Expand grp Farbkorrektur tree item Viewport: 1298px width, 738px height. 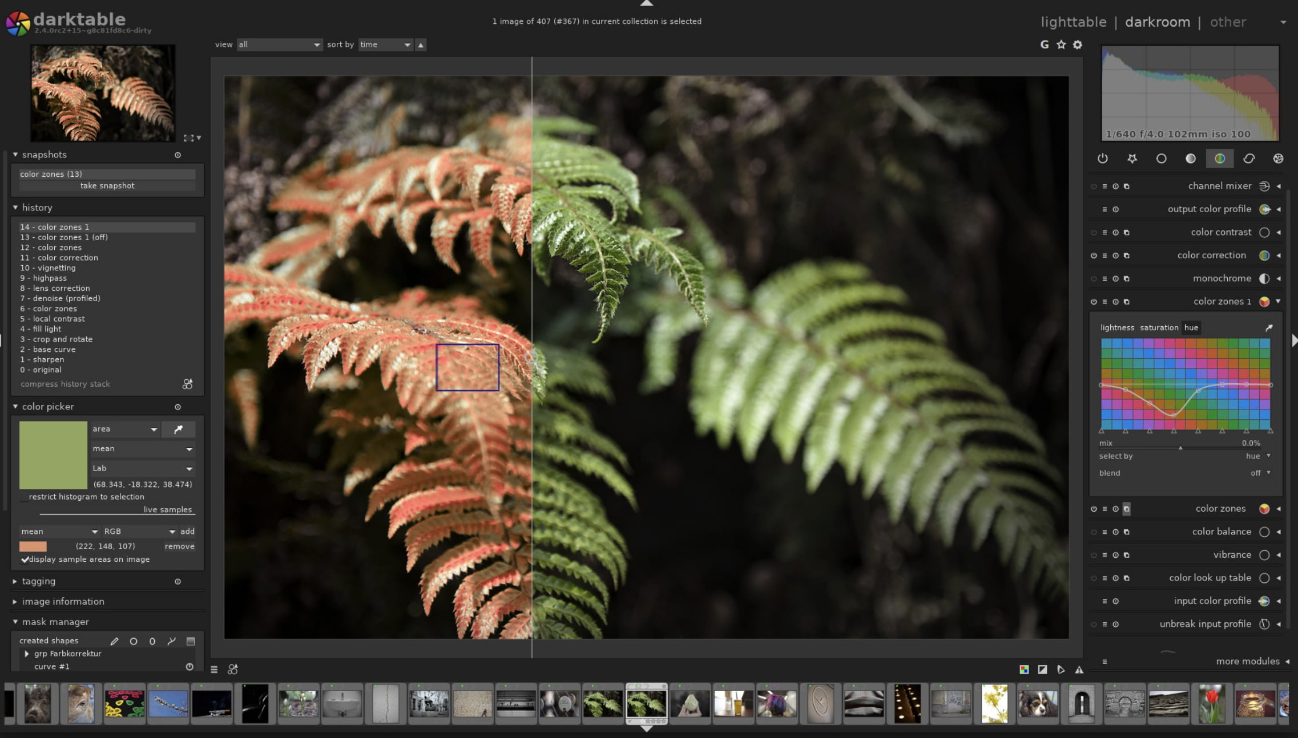point(26,654)
